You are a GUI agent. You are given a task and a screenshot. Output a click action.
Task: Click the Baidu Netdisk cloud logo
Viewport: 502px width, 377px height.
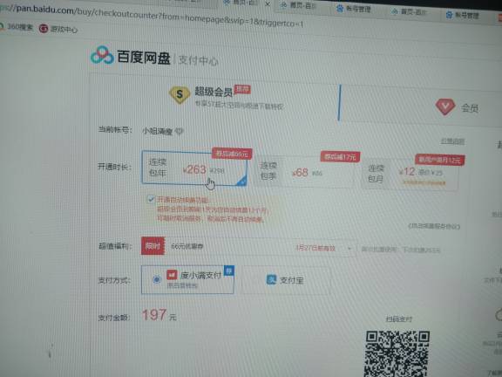102,55
